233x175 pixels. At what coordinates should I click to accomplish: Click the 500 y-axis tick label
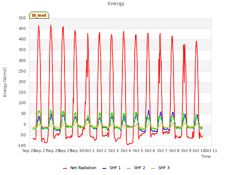(22, 18)
